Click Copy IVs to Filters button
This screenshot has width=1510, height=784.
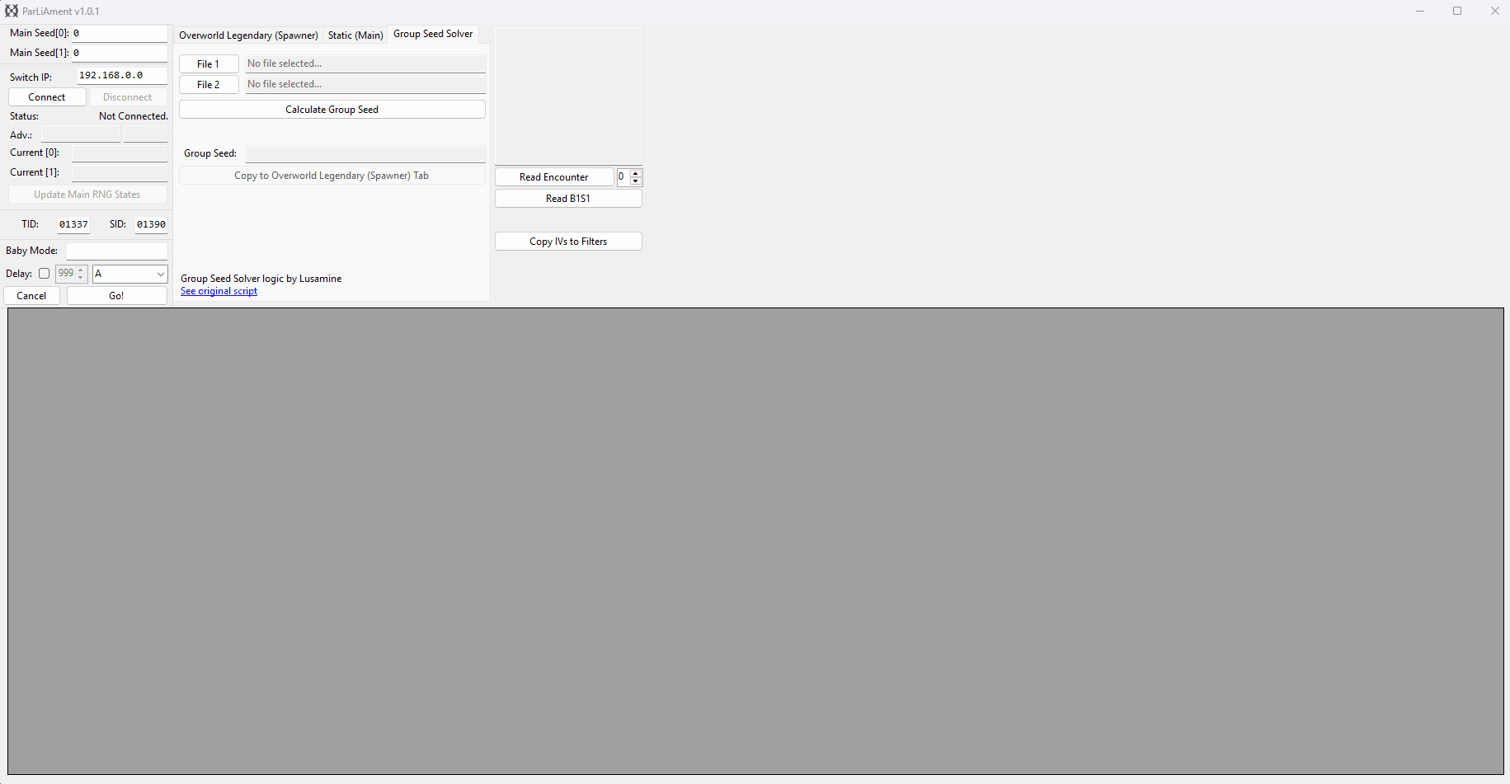click(x=568, y=242)
